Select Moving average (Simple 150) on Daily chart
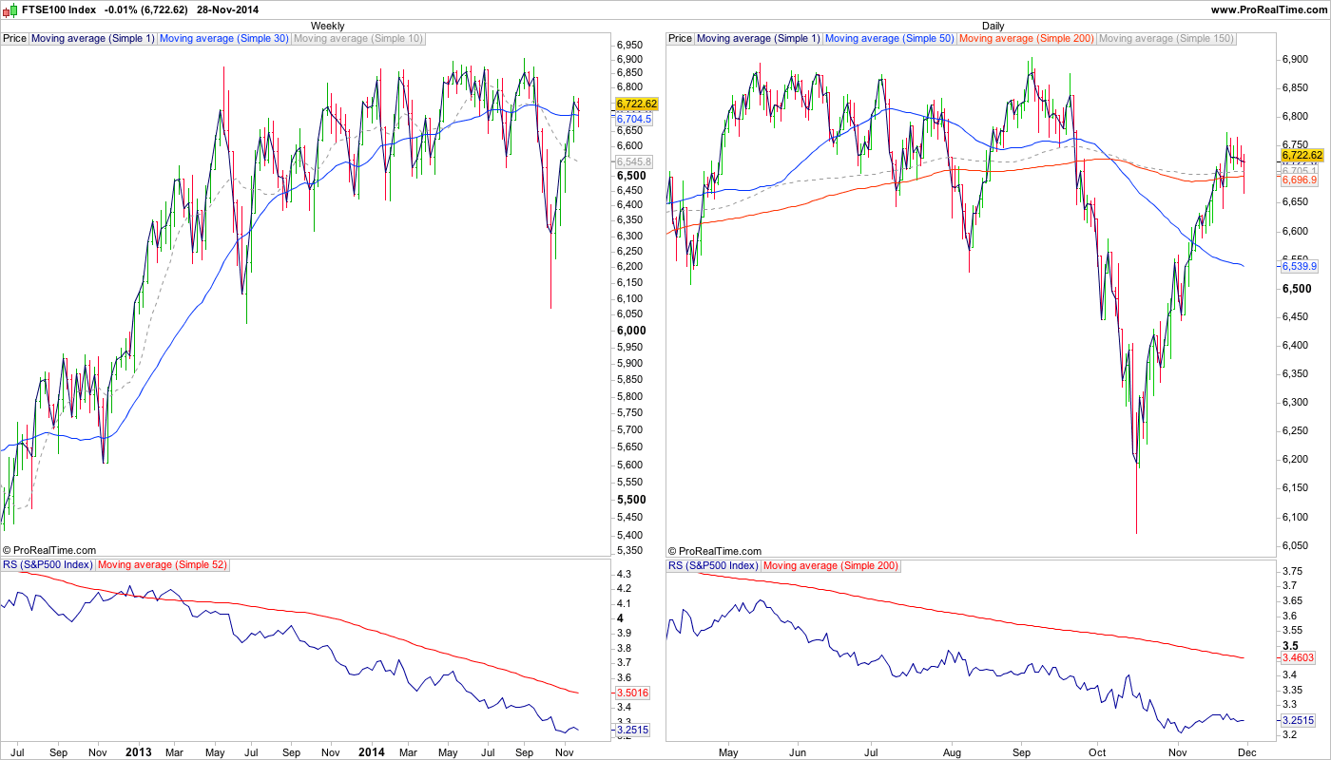This screenshot has width=1331, height=760. [x=1167, y=39]
